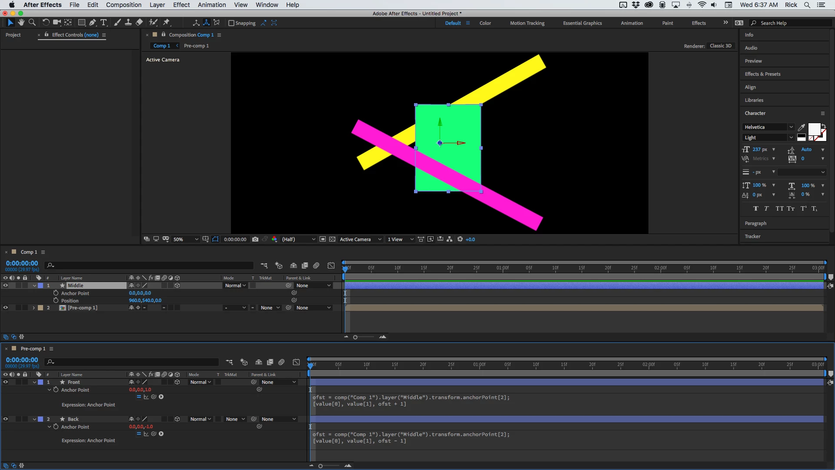Select the Rectangle shape tool
Image resolution: width=835 pixels, height=470 pixels.
tap(81, 23)
